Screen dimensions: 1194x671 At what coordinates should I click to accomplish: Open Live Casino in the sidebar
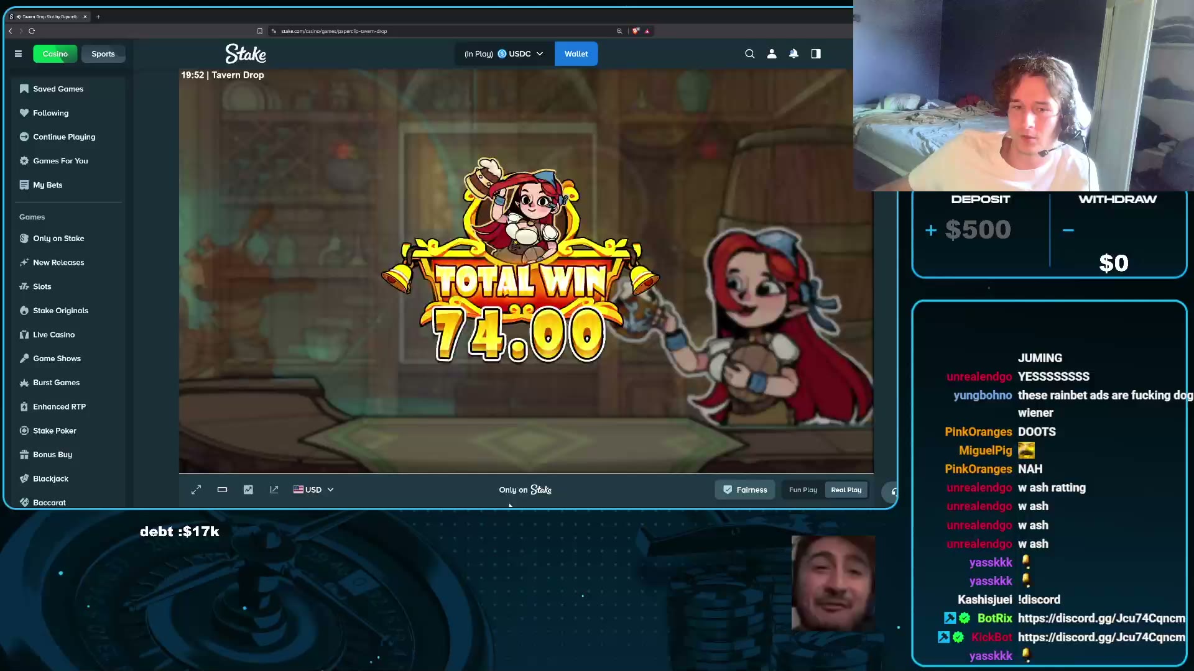(68, 335)
